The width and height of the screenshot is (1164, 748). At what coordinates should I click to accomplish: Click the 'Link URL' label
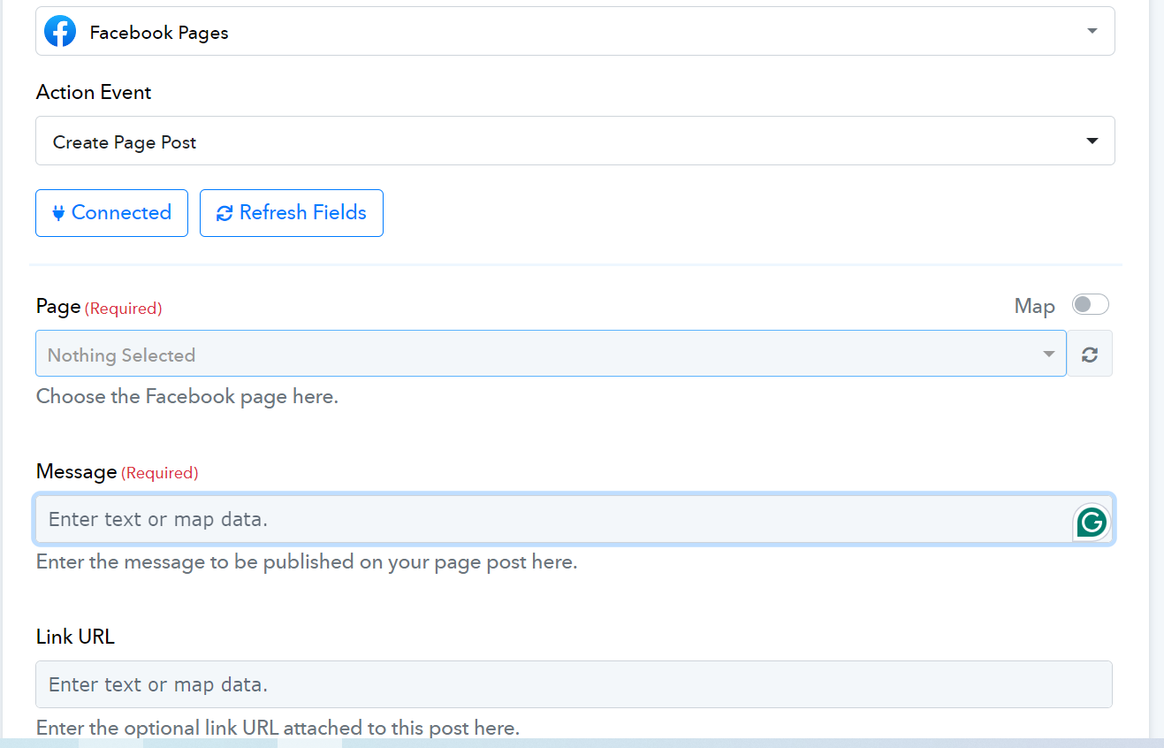pos(75,636)
